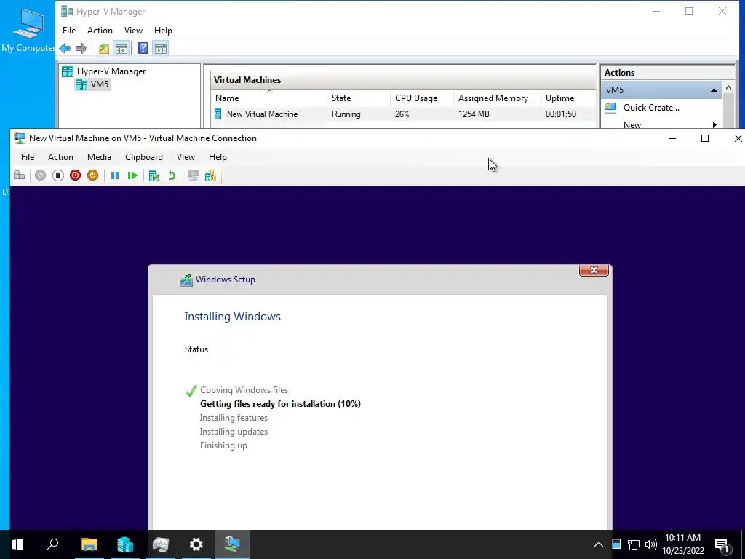Select the Hyper-V Manager root tree node

tap(104, 71)
